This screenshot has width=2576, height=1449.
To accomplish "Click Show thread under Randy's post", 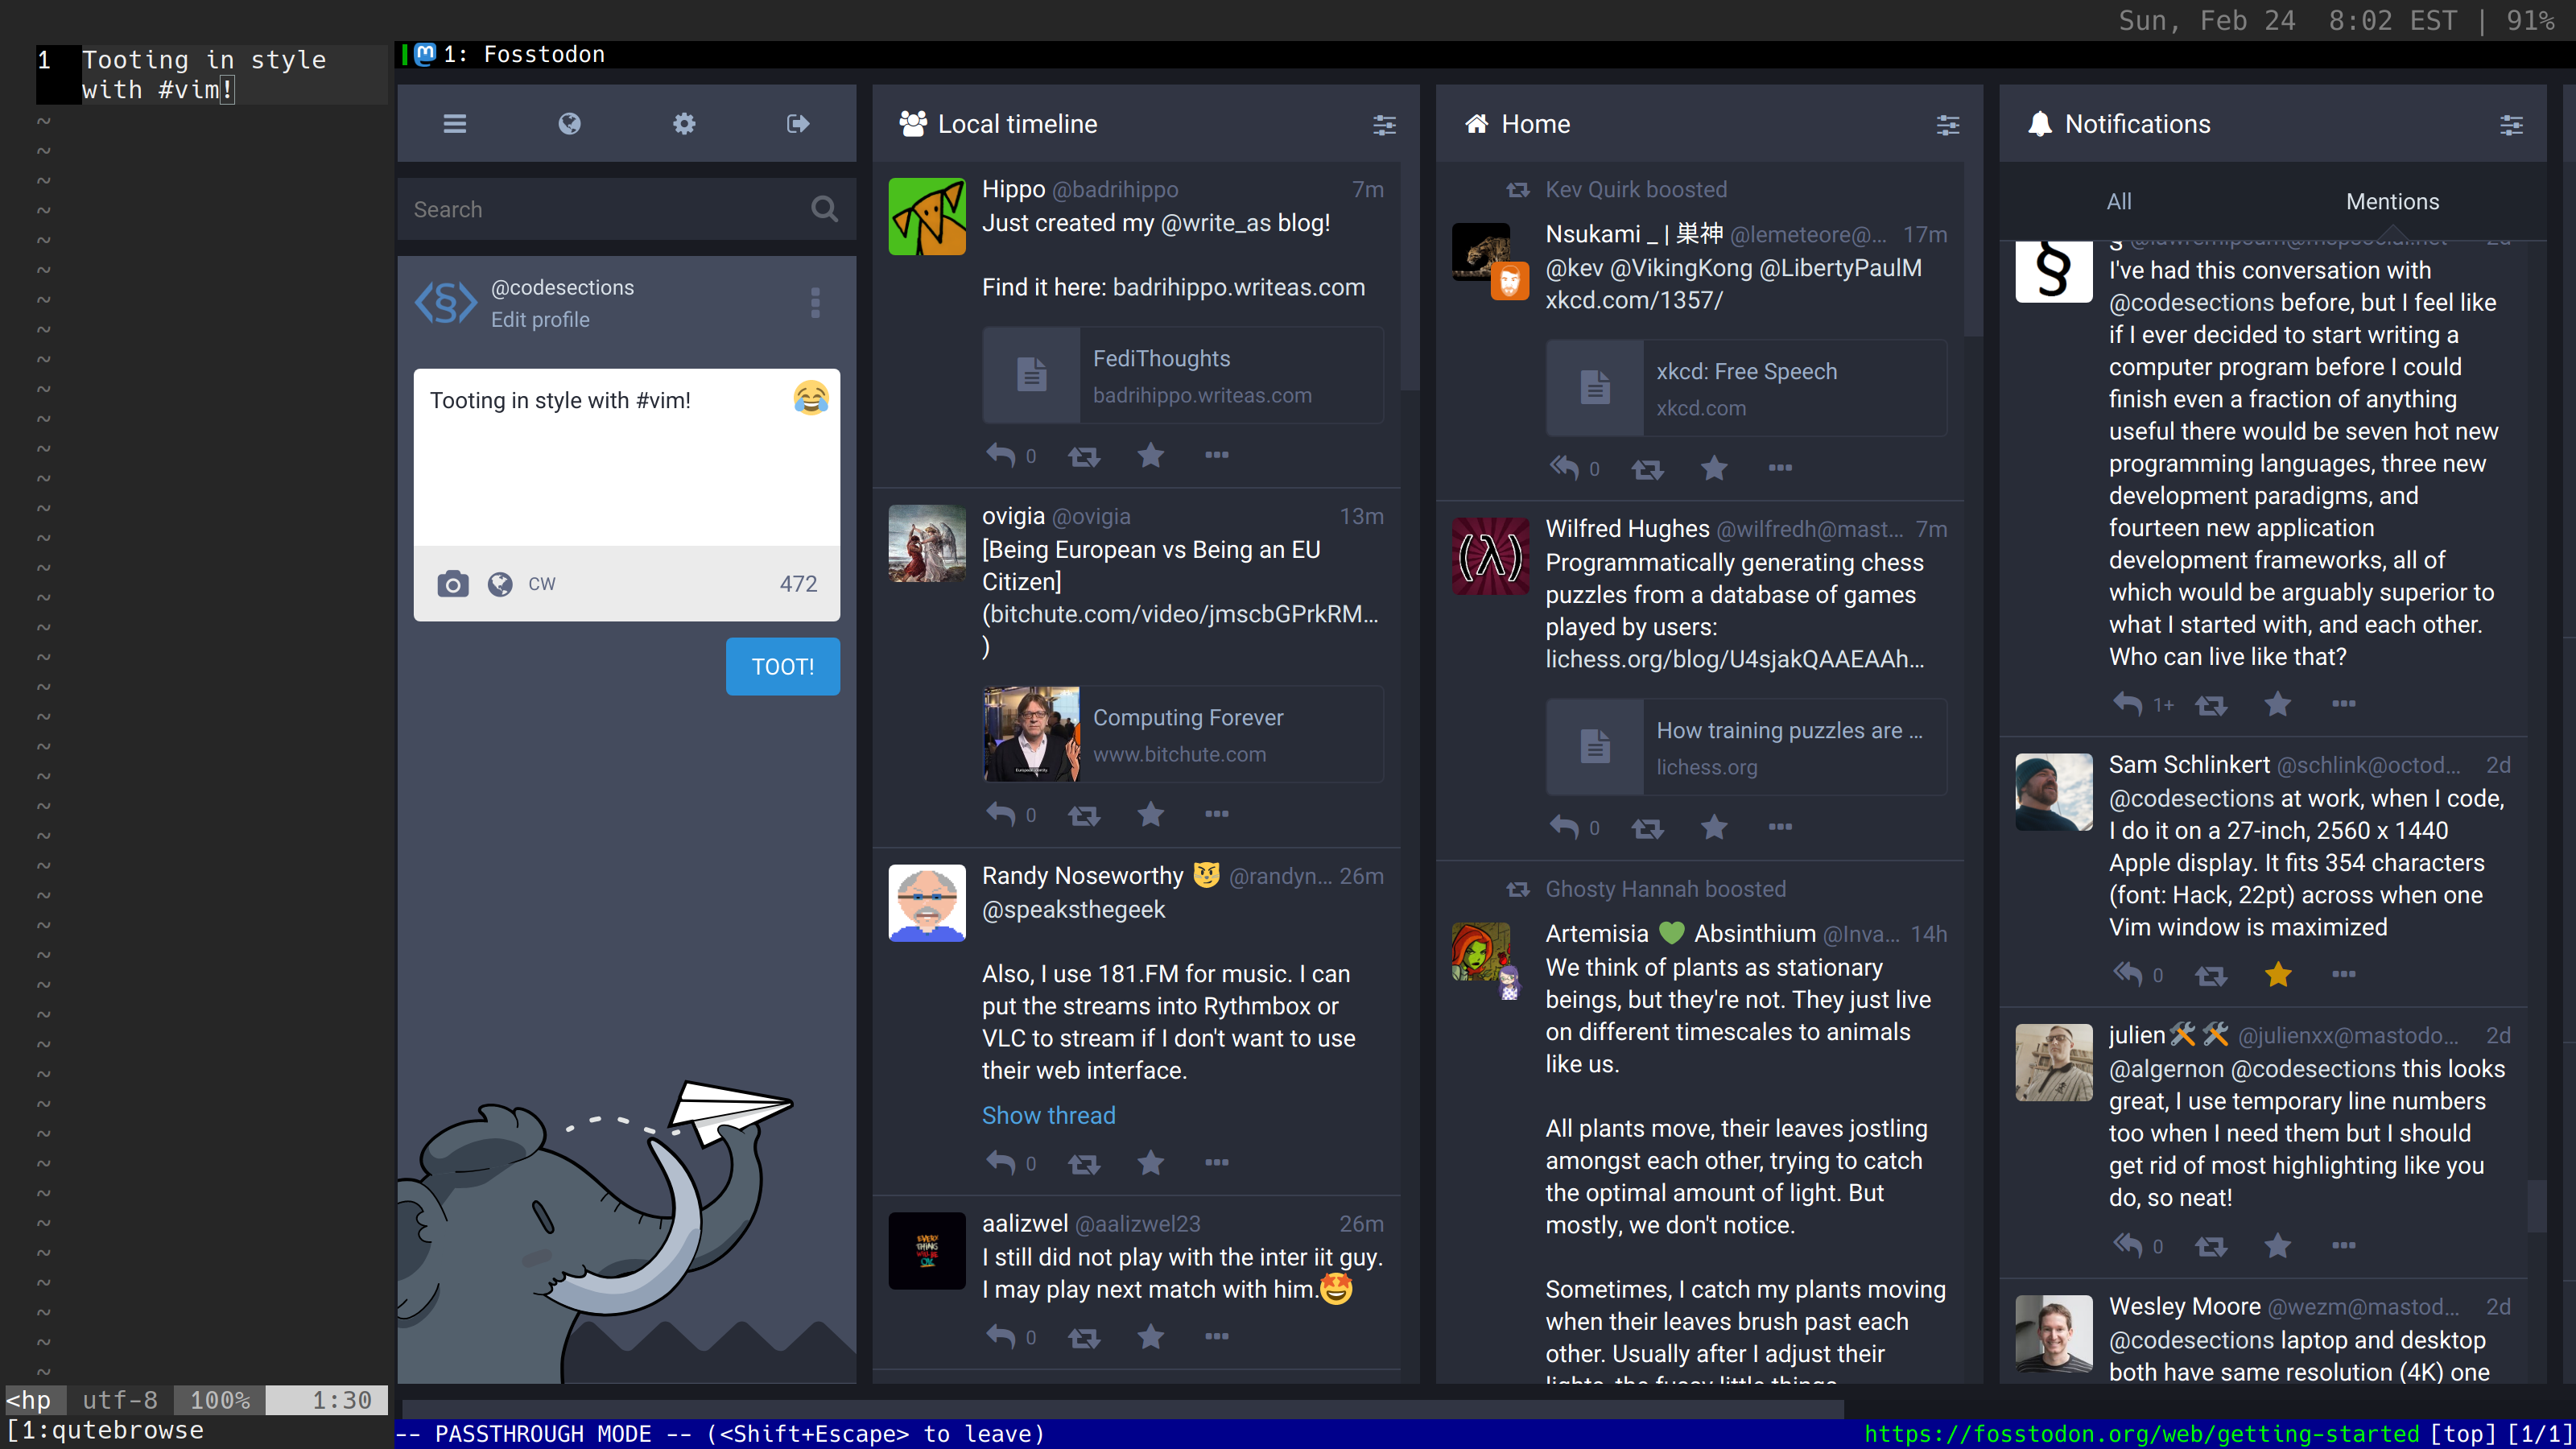I will point(1046,1115).
